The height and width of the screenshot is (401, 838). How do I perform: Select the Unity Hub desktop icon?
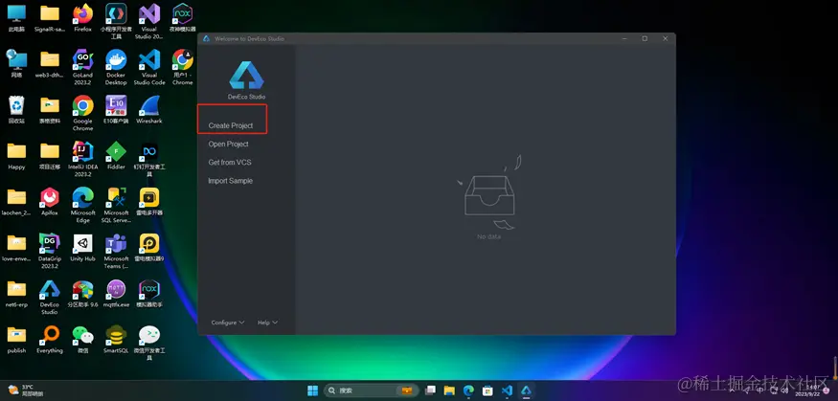click(82, 248)
